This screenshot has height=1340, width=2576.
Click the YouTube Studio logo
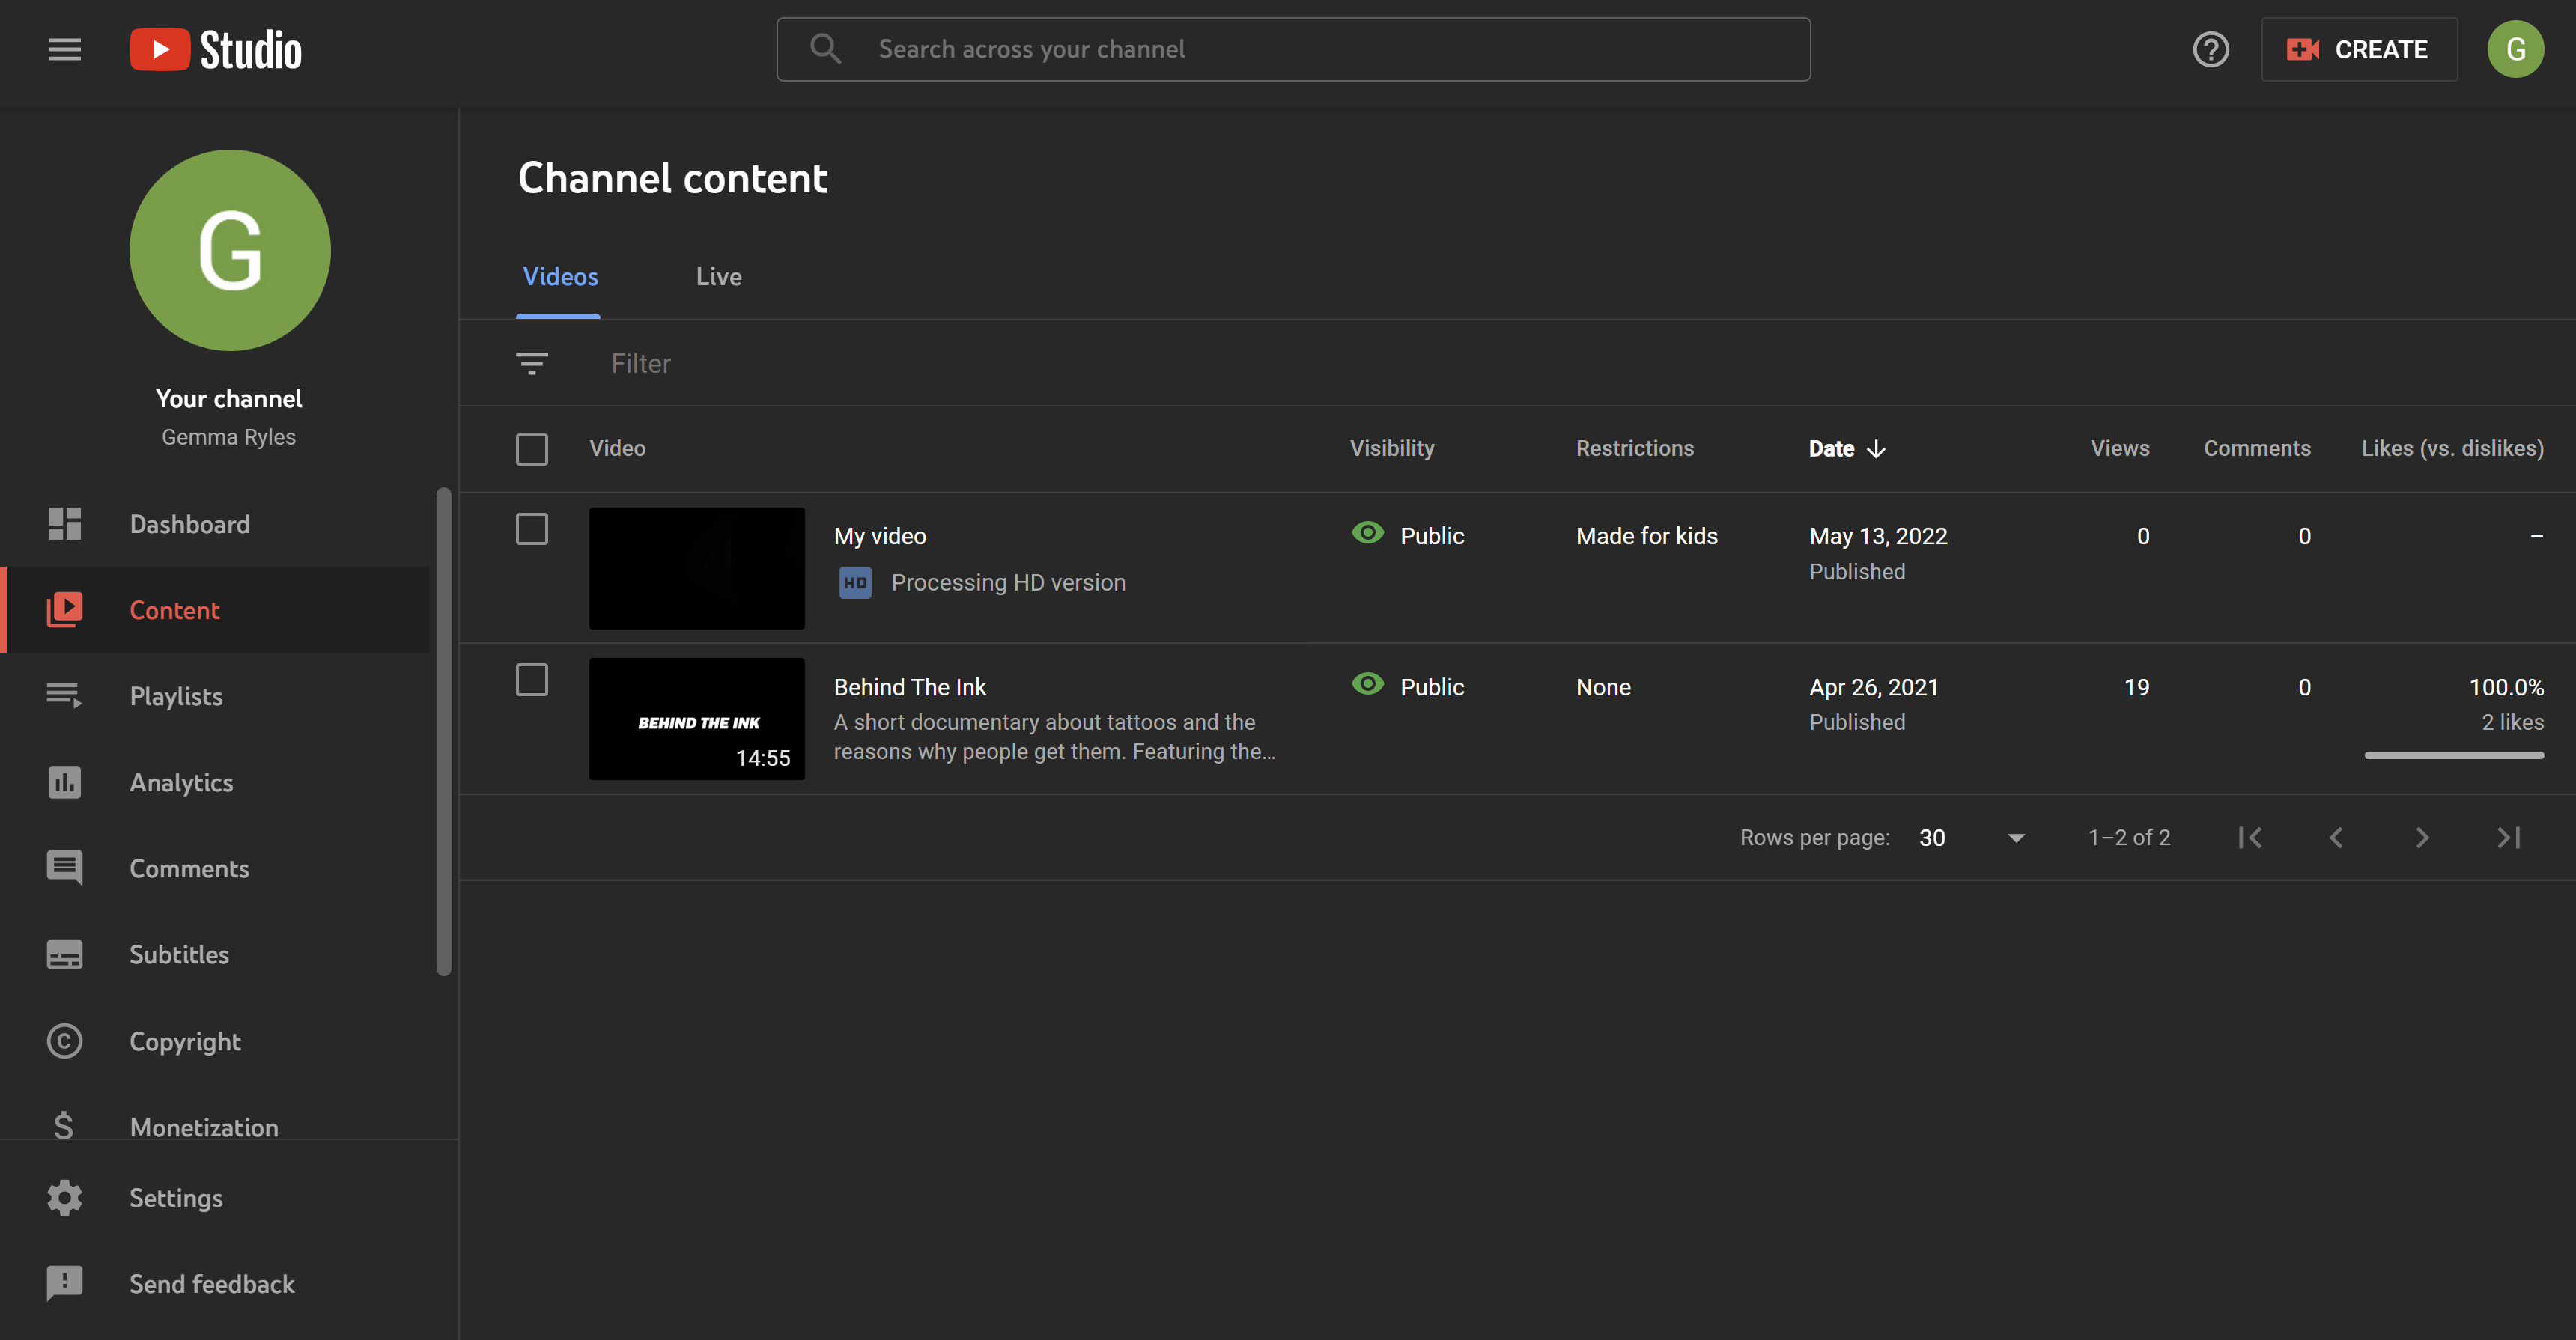pyautogui.click(x=215, y=49)
